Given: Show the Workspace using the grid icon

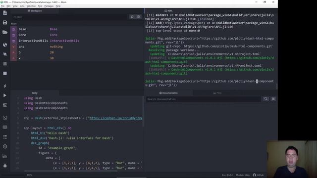Looking at the screenshot, I should [5, 127].
